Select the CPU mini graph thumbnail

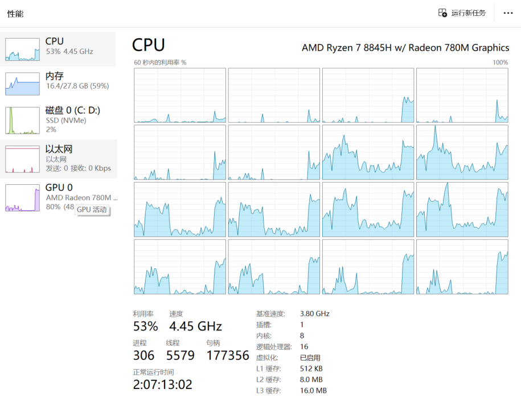(x=22, y=49)
